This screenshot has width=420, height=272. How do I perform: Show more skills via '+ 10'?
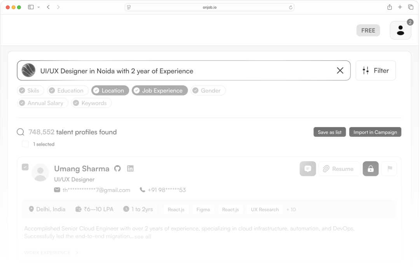point(291,209)
